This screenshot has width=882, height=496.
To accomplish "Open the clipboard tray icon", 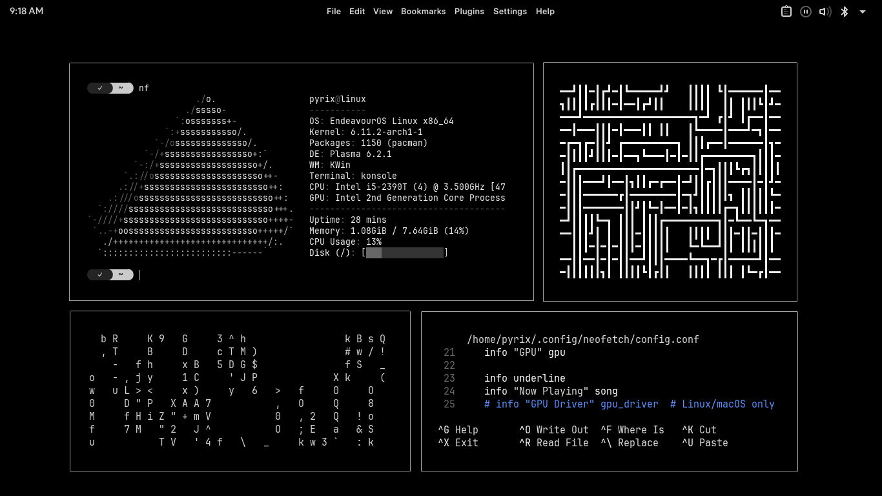I will 786,12.
